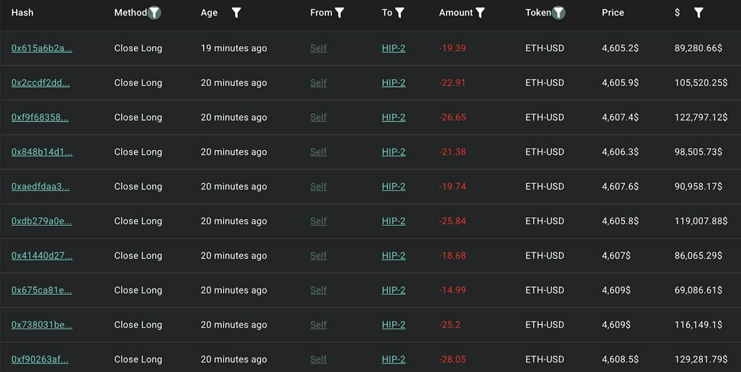
Task: Select the amount -25.84
Action: 453,221
